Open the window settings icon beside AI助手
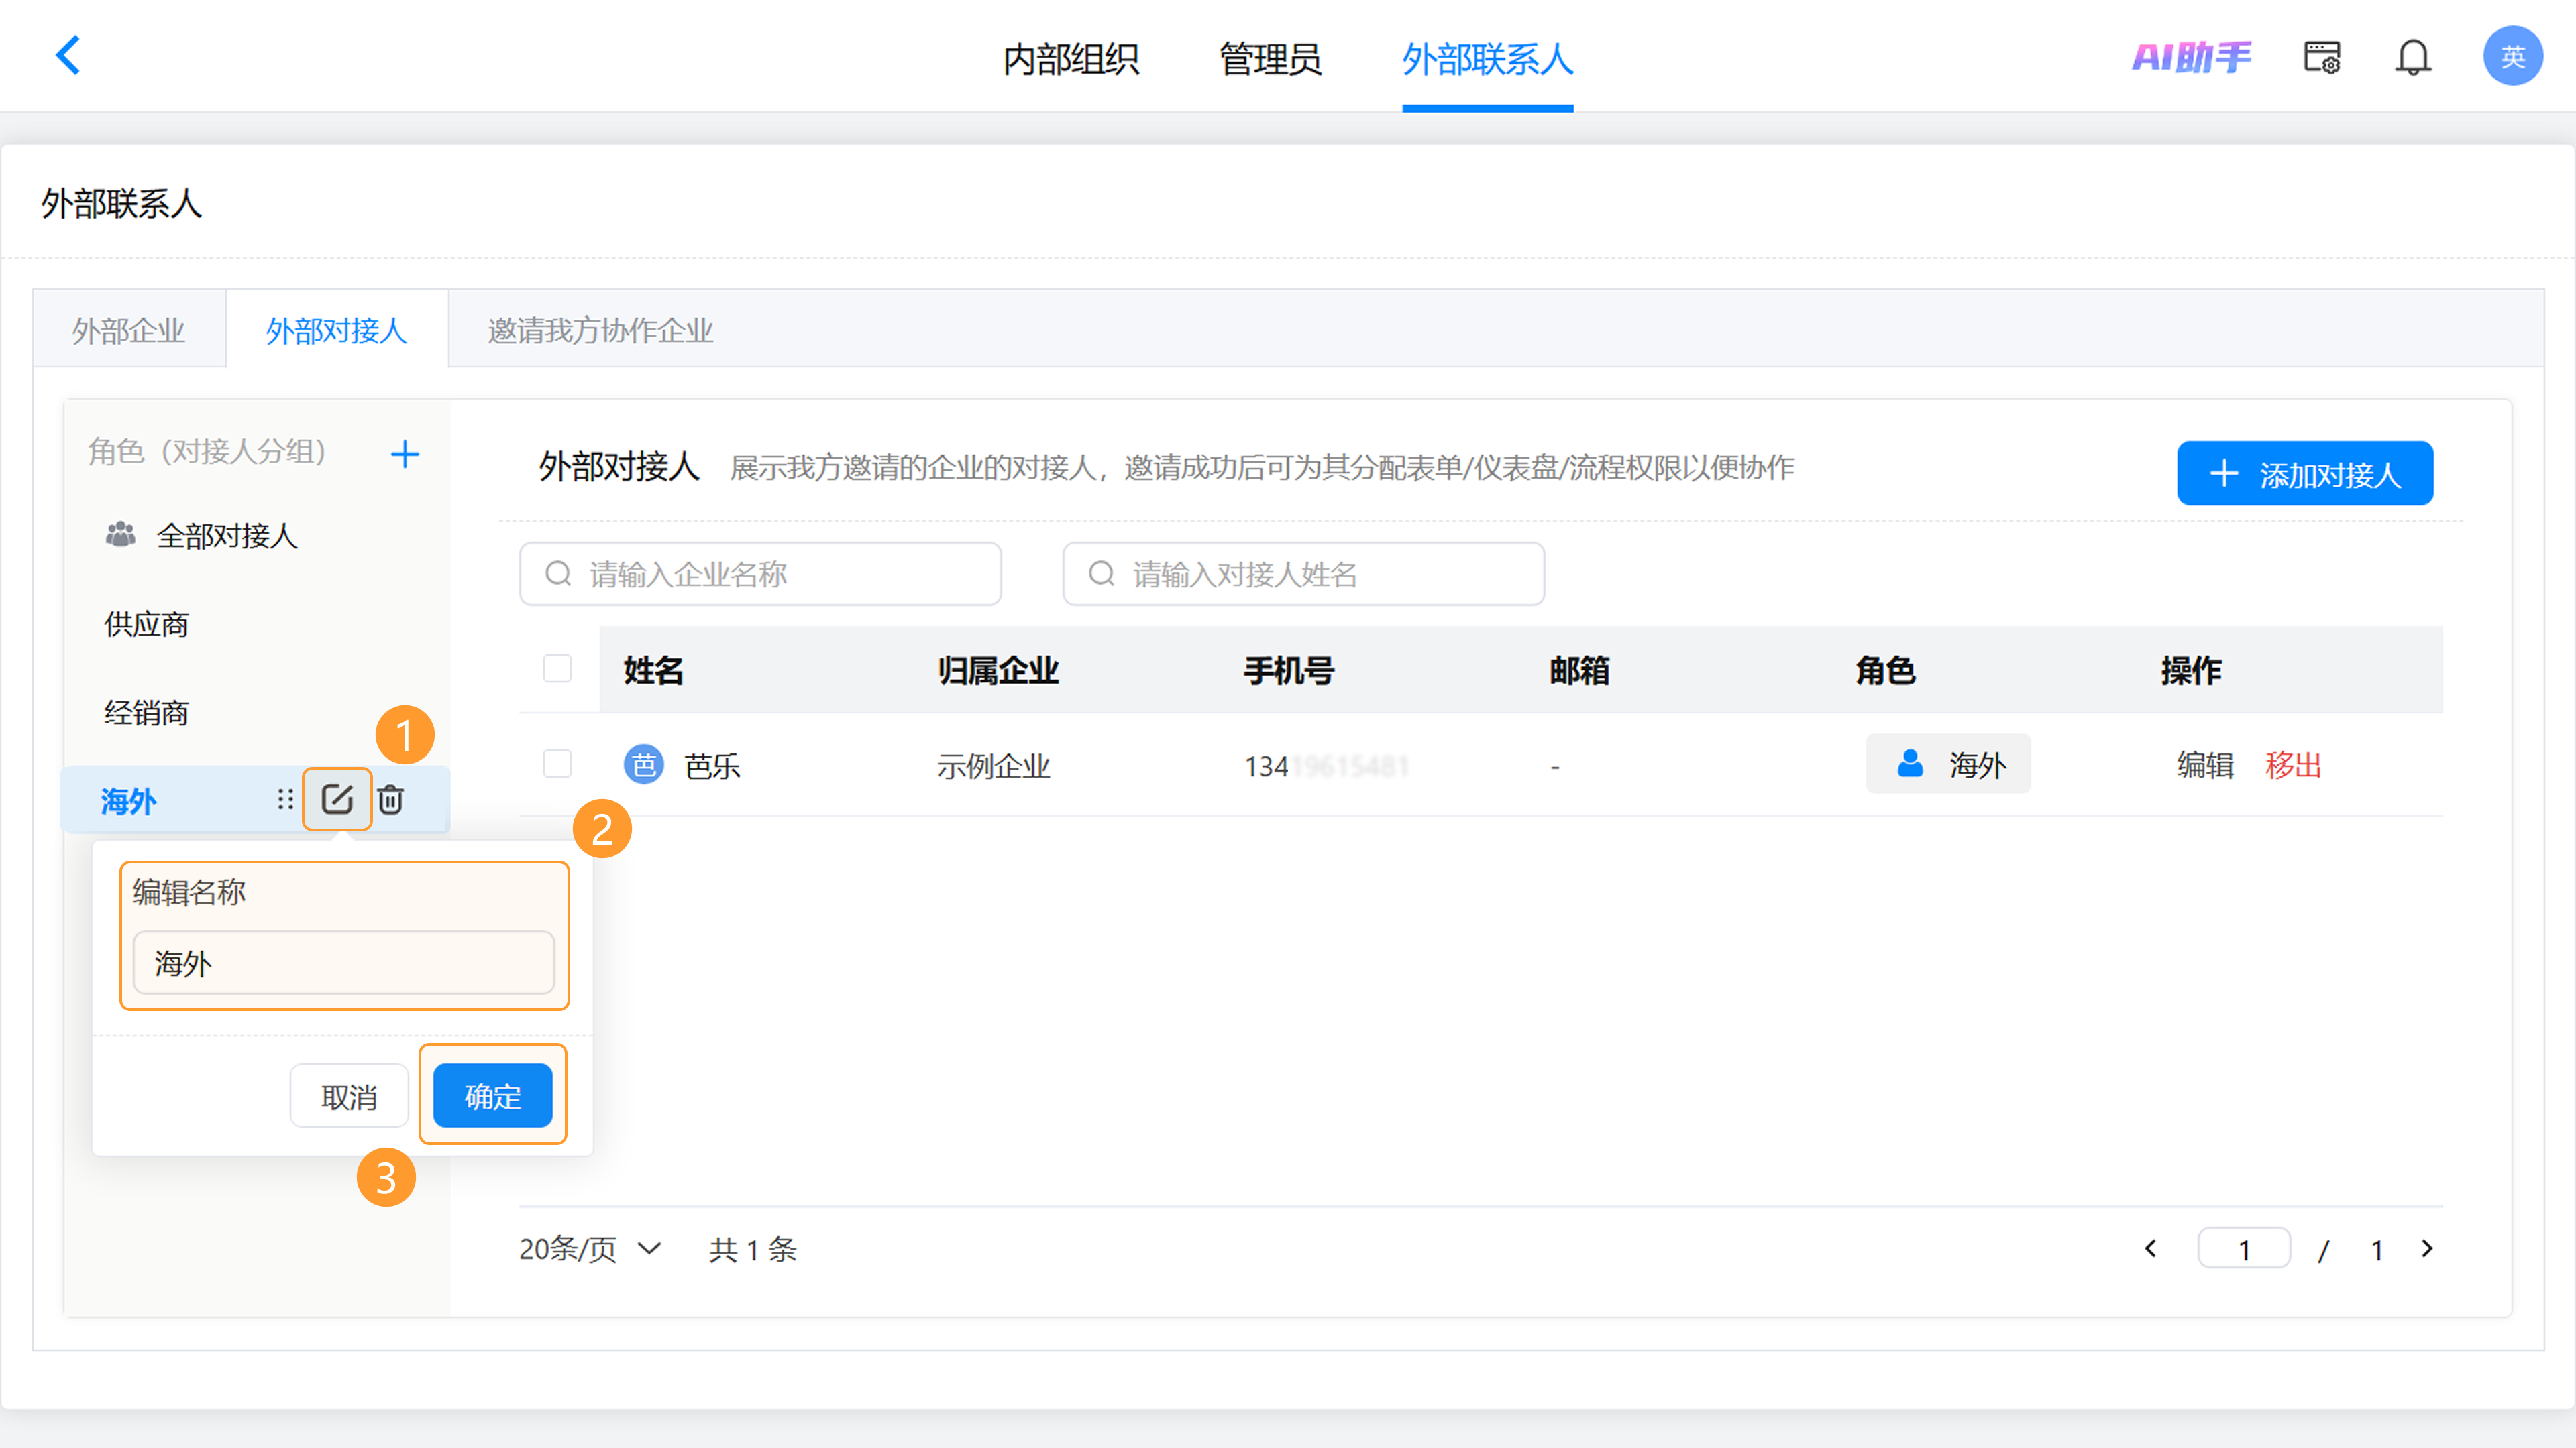The image size is (2576, 1448). [x=2322, y=57]
